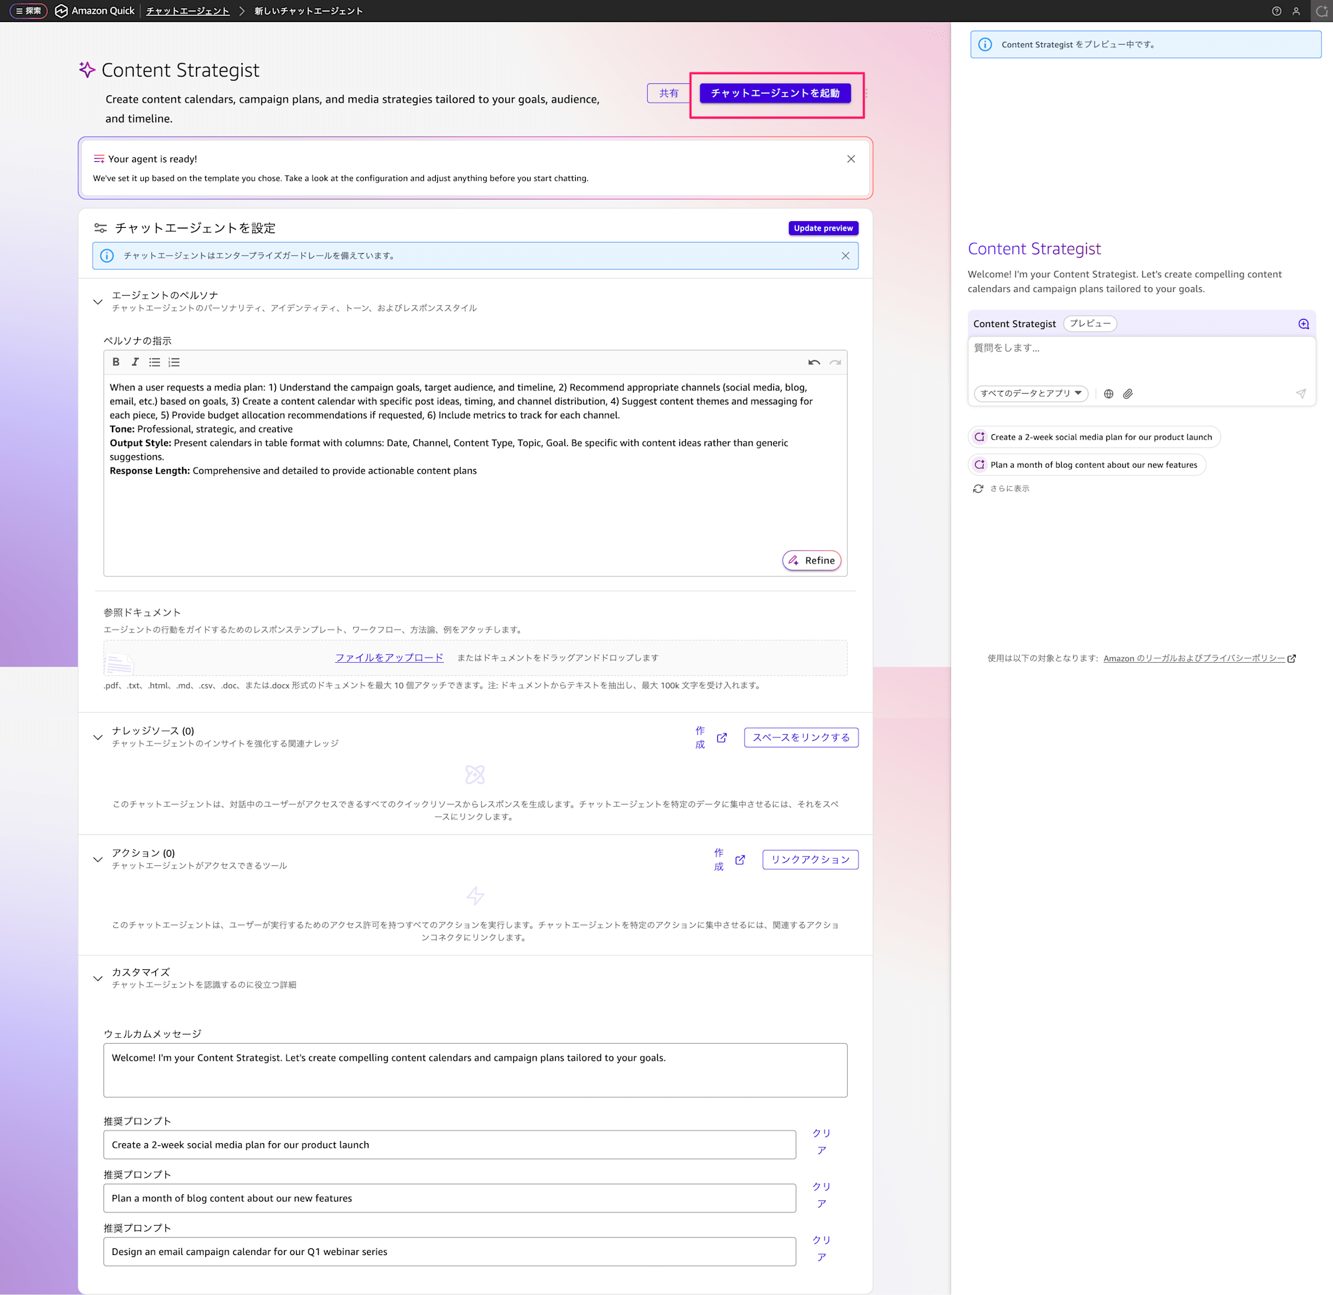This screenshot has height=1295, width=1333.
Task: Open the help icon in top bar
Action: pyautogui.click(x=1276, y=11)
